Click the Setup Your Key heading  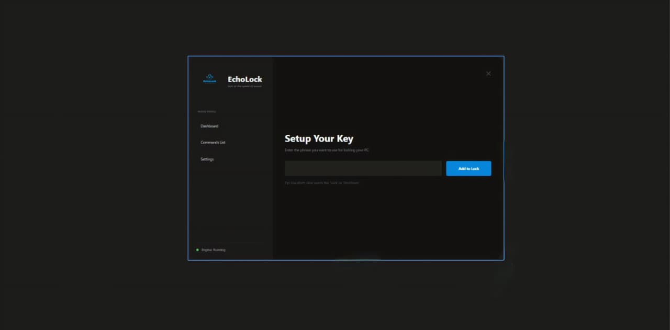319,139
